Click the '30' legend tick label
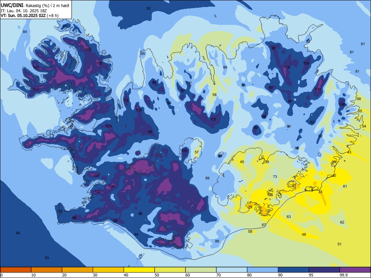 (95, 275)
